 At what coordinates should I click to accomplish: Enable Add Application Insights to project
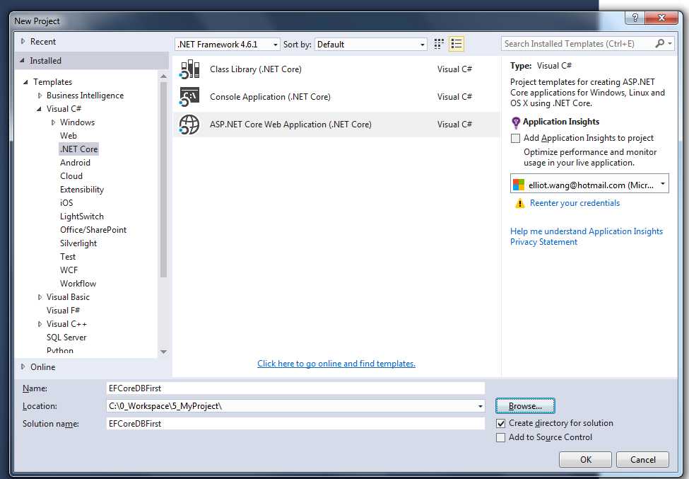(515, 138)
